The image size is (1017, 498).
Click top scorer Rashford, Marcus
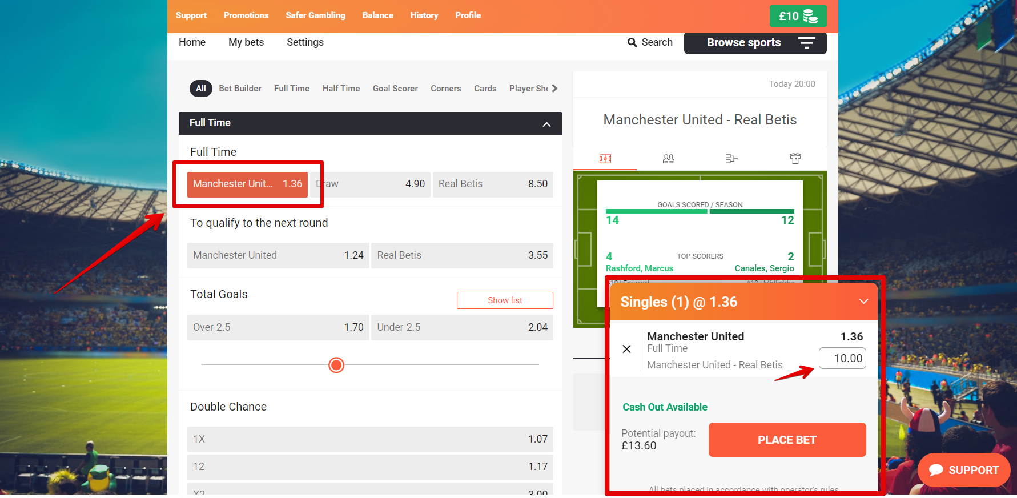point(640,268)
